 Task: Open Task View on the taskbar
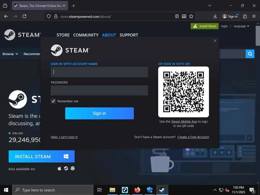click(100, 190)
